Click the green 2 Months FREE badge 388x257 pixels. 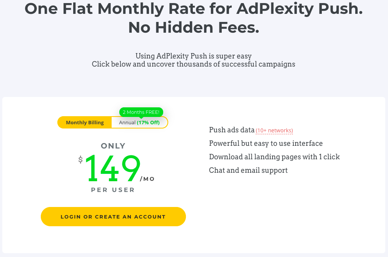(x=141, y=112)
